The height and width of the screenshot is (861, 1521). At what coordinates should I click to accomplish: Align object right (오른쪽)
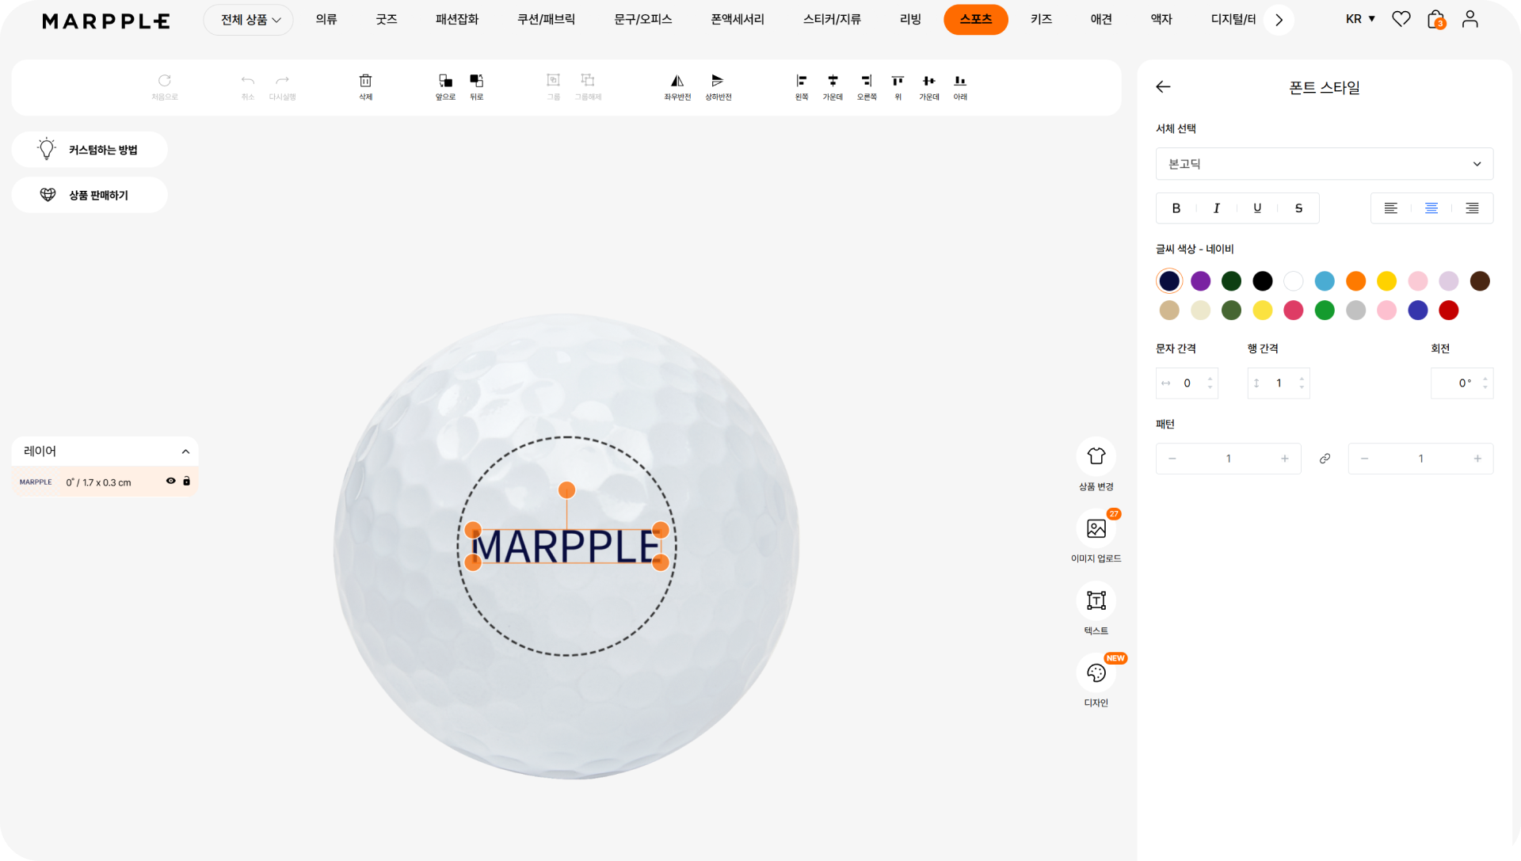[x=867, y=82]
